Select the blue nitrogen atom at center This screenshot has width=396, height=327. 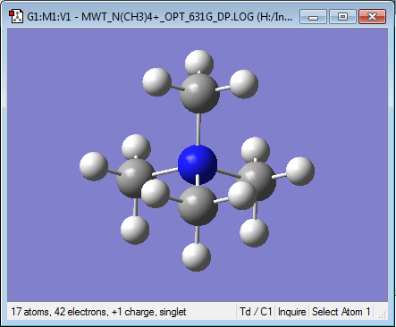click(x=198, y=164)
